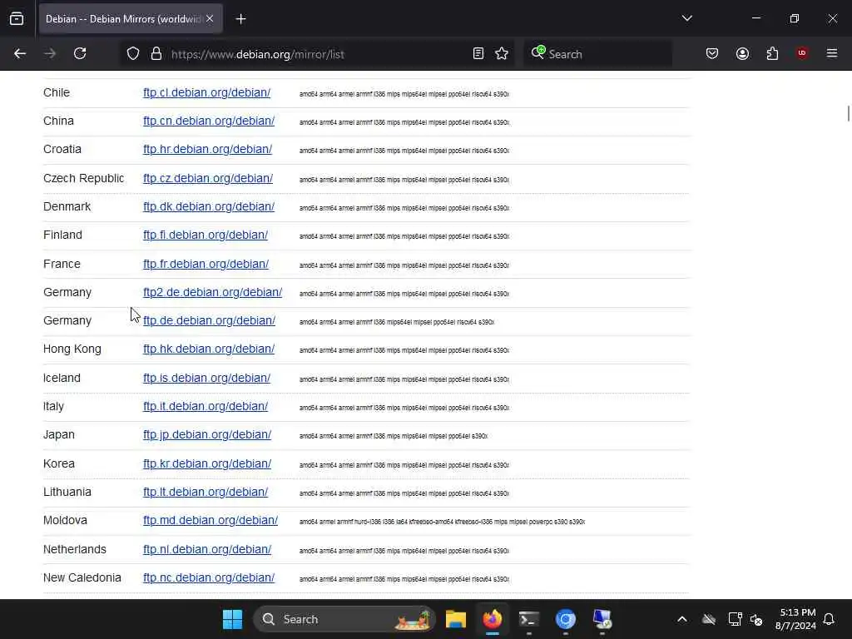This screenshot has width=852, height=639.
Task: Select the Moldova architectures list text
Action: pos(442,522)
